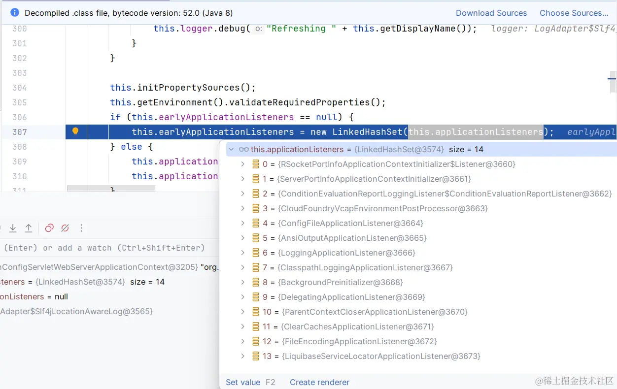Open the debugger more options menu
Screen dimensions: 617x389
[x=82, y=228]
